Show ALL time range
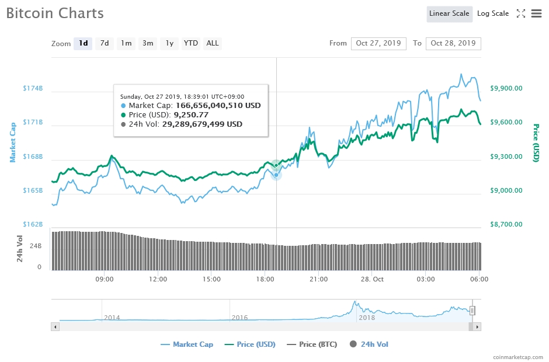The width and height of the screenshot is (549, 362). 213,43
